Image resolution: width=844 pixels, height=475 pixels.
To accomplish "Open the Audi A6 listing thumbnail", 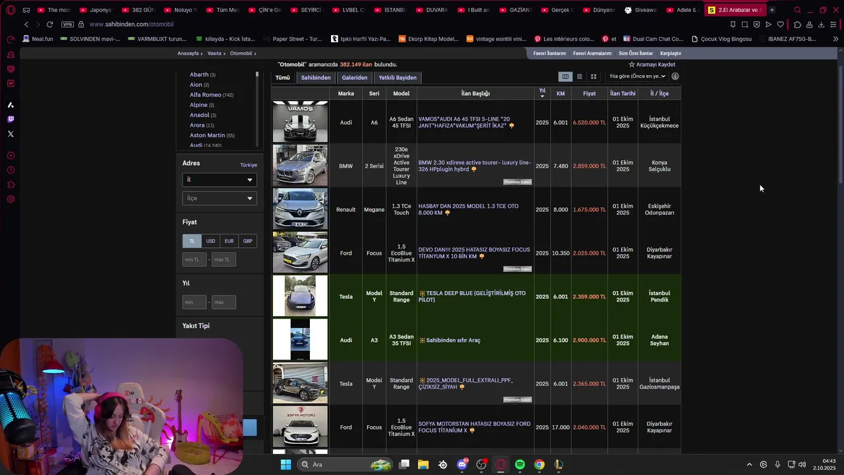I will coord(300,121).
